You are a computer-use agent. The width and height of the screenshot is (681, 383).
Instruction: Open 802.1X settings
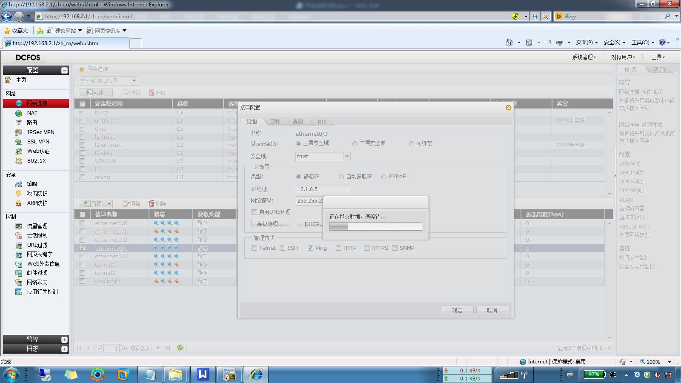(x=36, y=161)
